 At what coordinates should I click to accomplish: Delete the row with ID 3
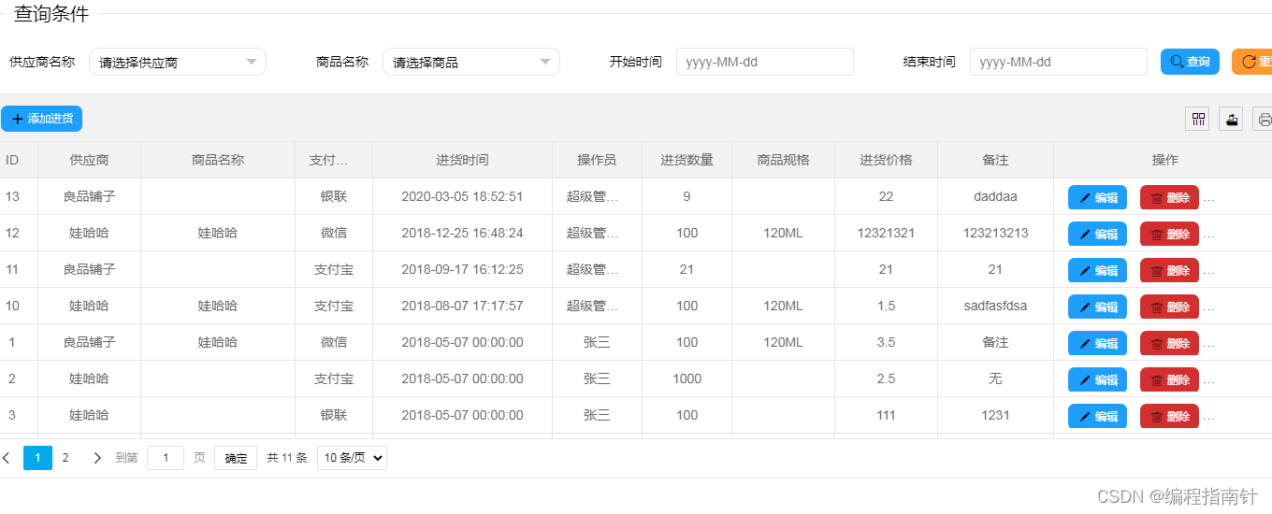pyautogui.click(x=1169, y=416)
